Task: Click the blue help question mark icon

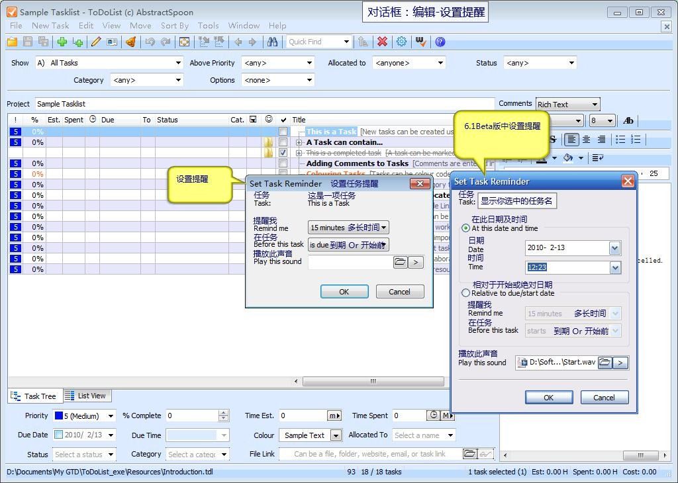Action: pyautogui.click(x=440, y=42)
